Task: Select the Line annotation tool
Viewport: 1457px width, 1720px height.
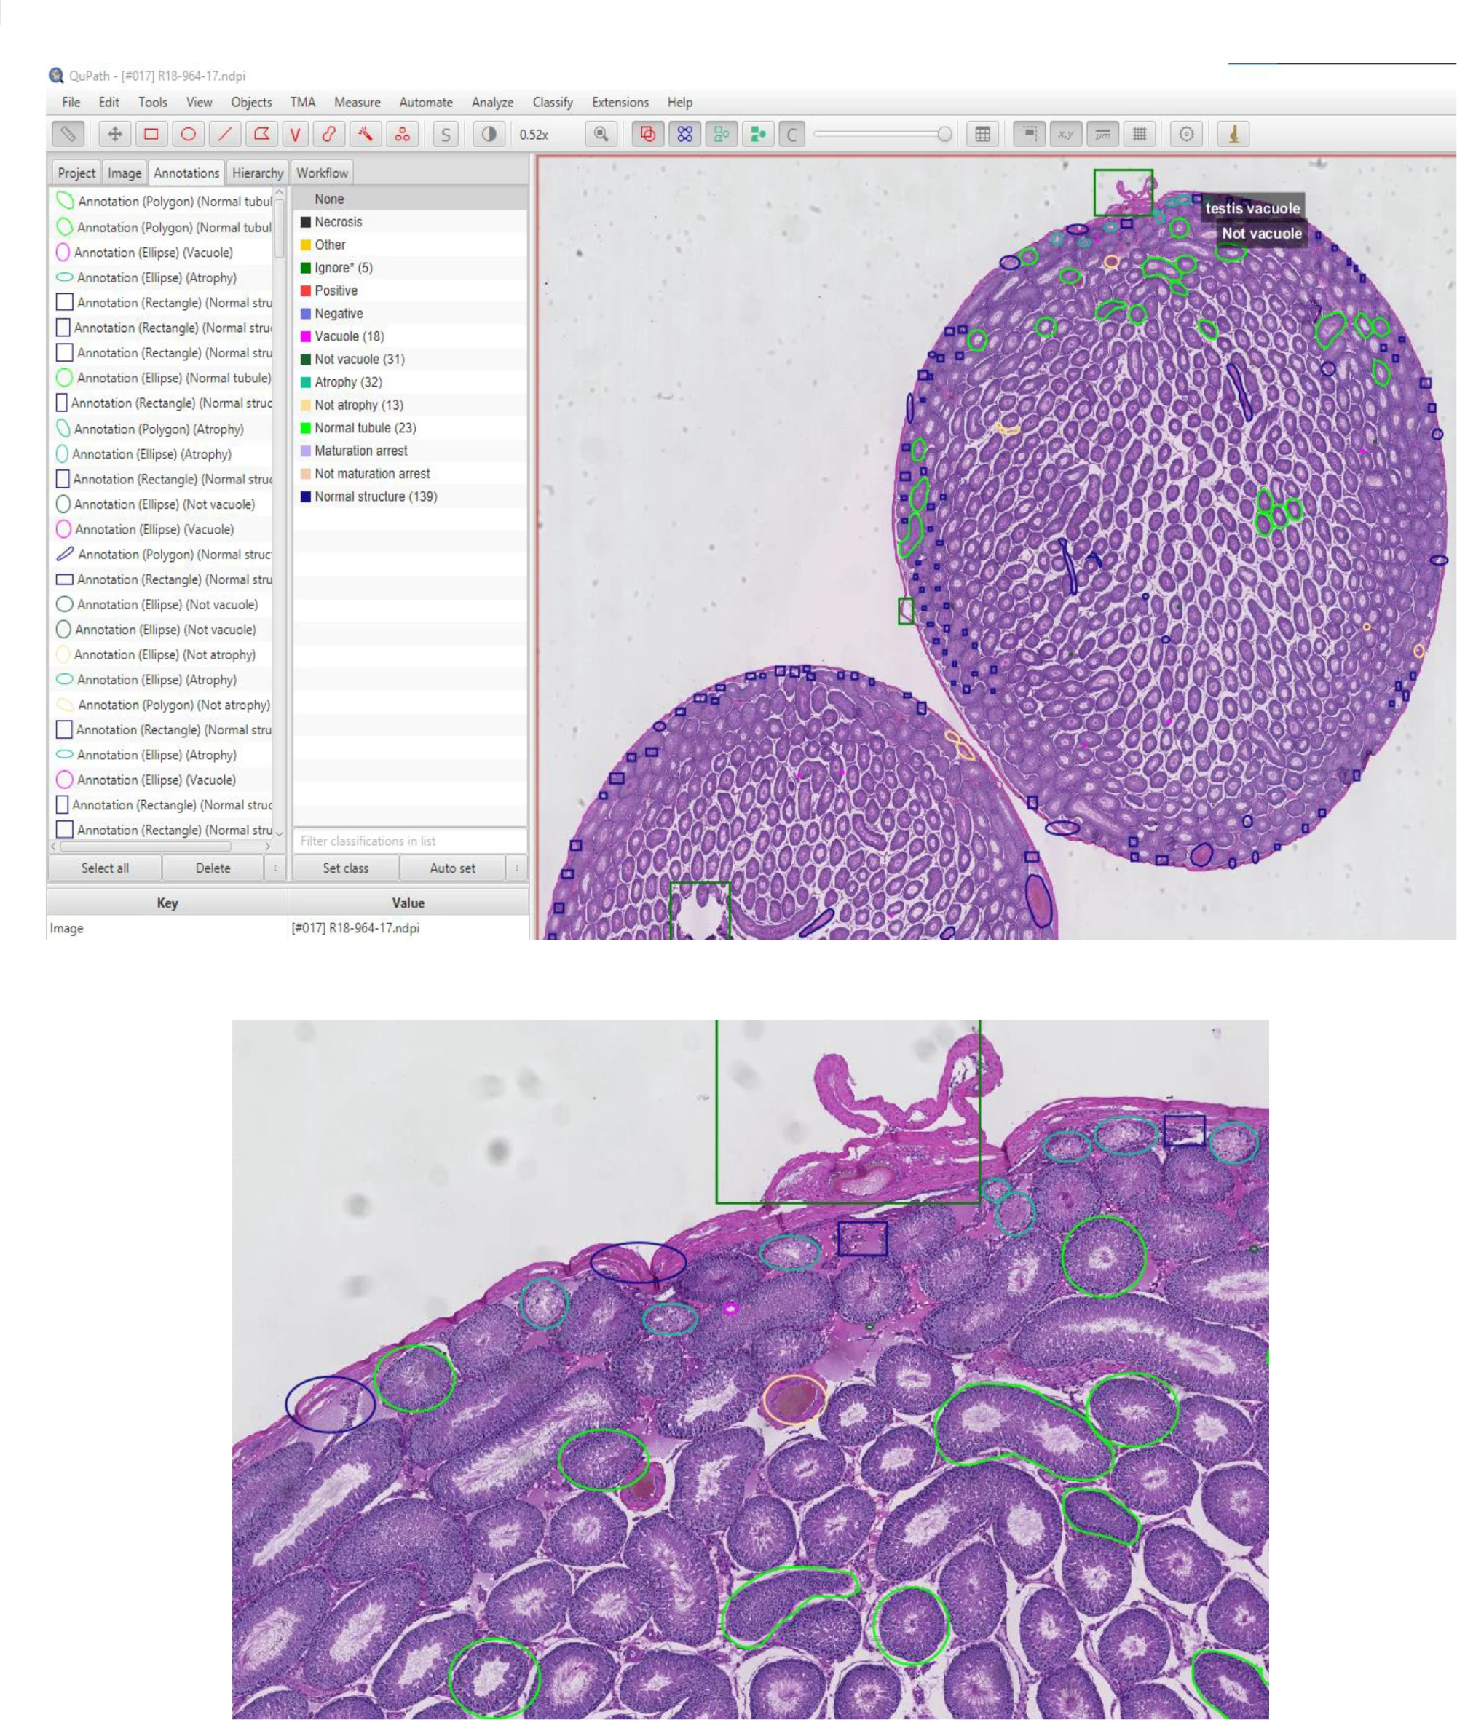Action: [x=225, y=134]
